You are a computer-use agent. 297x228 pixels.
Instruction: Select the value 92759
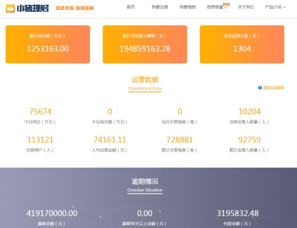(249, 140)
